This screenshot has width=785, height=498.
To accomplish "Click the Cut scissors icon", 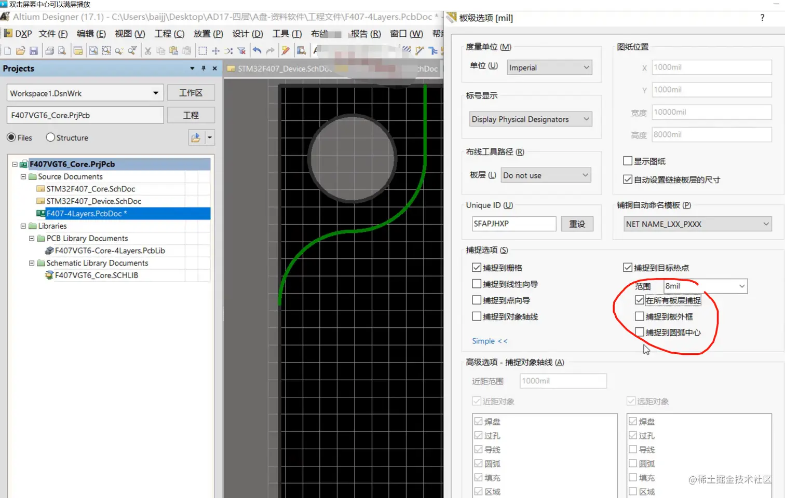I will tap(148, 50).
